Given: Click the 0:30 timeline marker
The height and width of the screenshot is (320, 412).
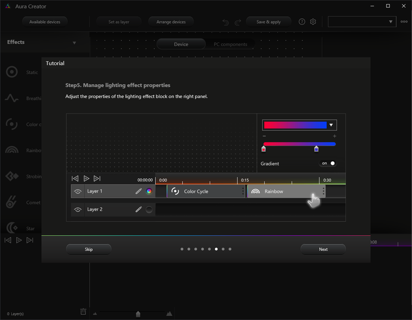Looking at the screenshot, I should 327,180.
